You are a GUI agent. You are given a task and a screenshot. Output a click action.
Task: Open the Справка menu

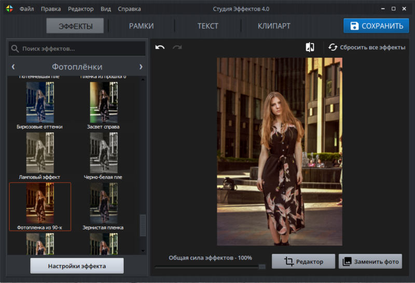[x=129, y=9]
